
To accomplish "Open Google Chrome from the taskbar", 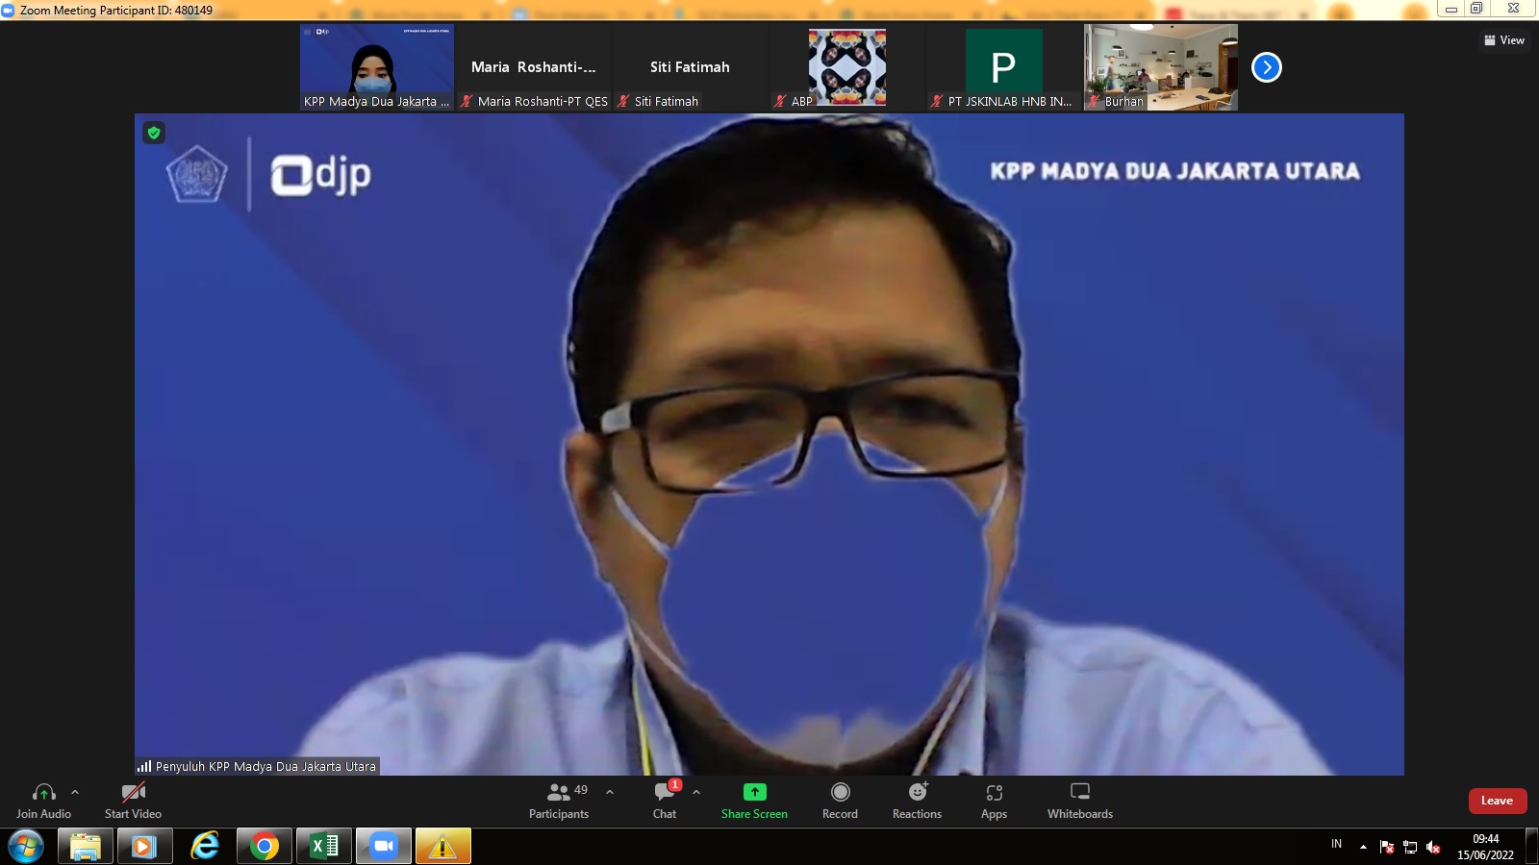I will [265, 846].
